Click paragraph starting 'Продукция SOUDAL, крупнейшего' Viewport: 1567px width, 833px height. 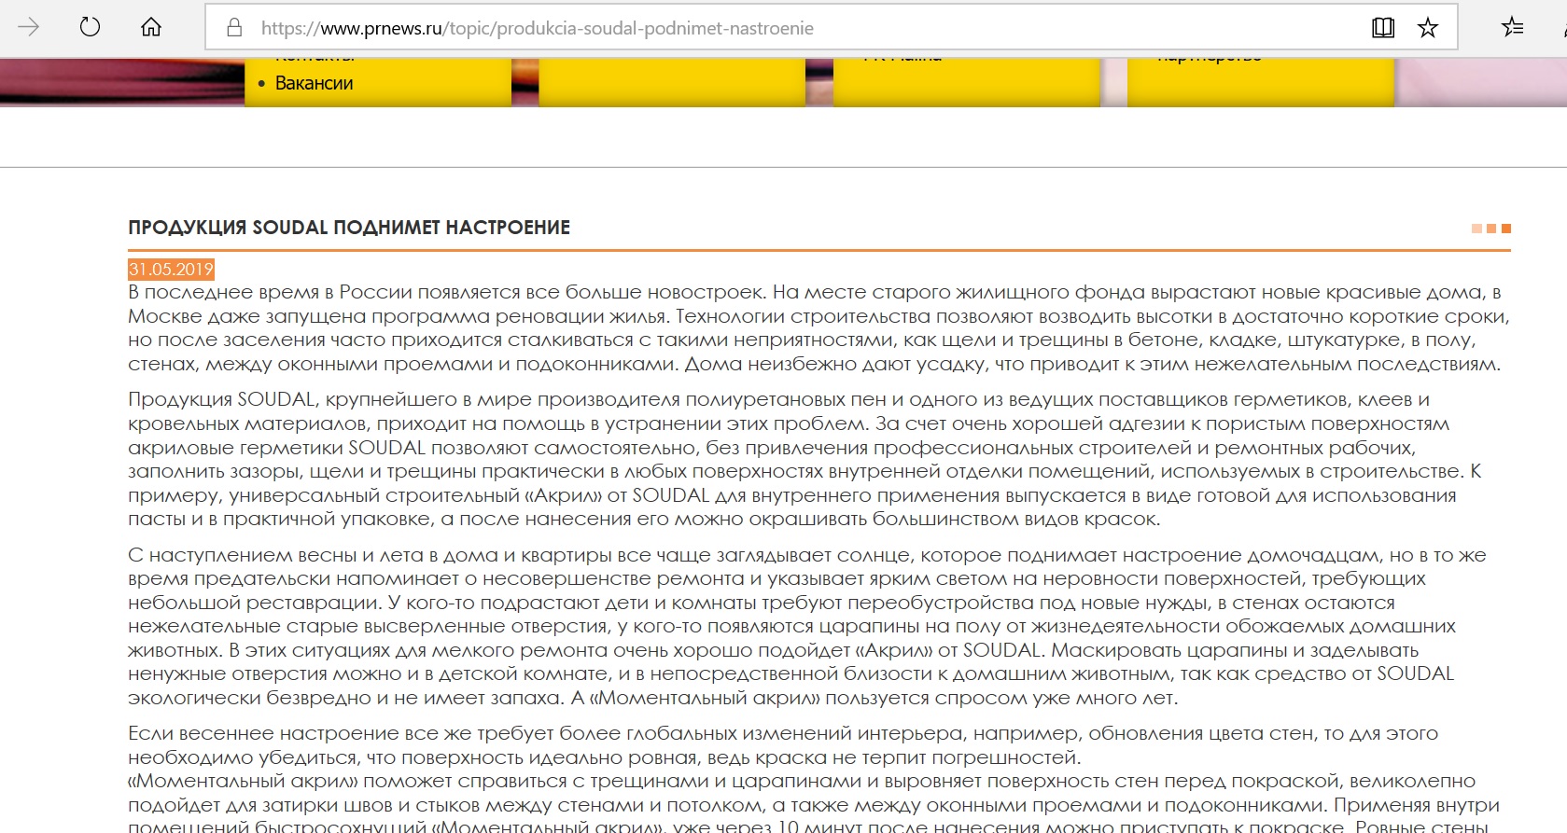tap(804, 459)
